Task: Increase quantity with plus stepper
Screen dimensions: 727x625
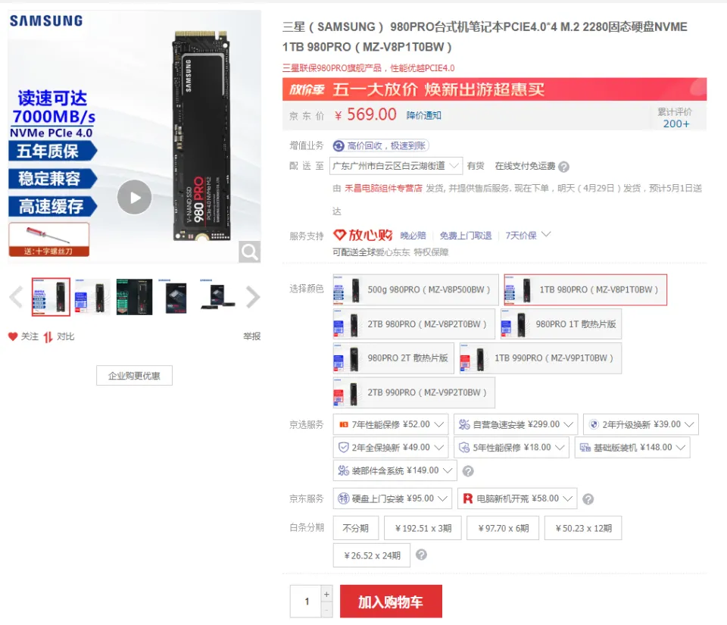Action: click(x=326, y=594)
